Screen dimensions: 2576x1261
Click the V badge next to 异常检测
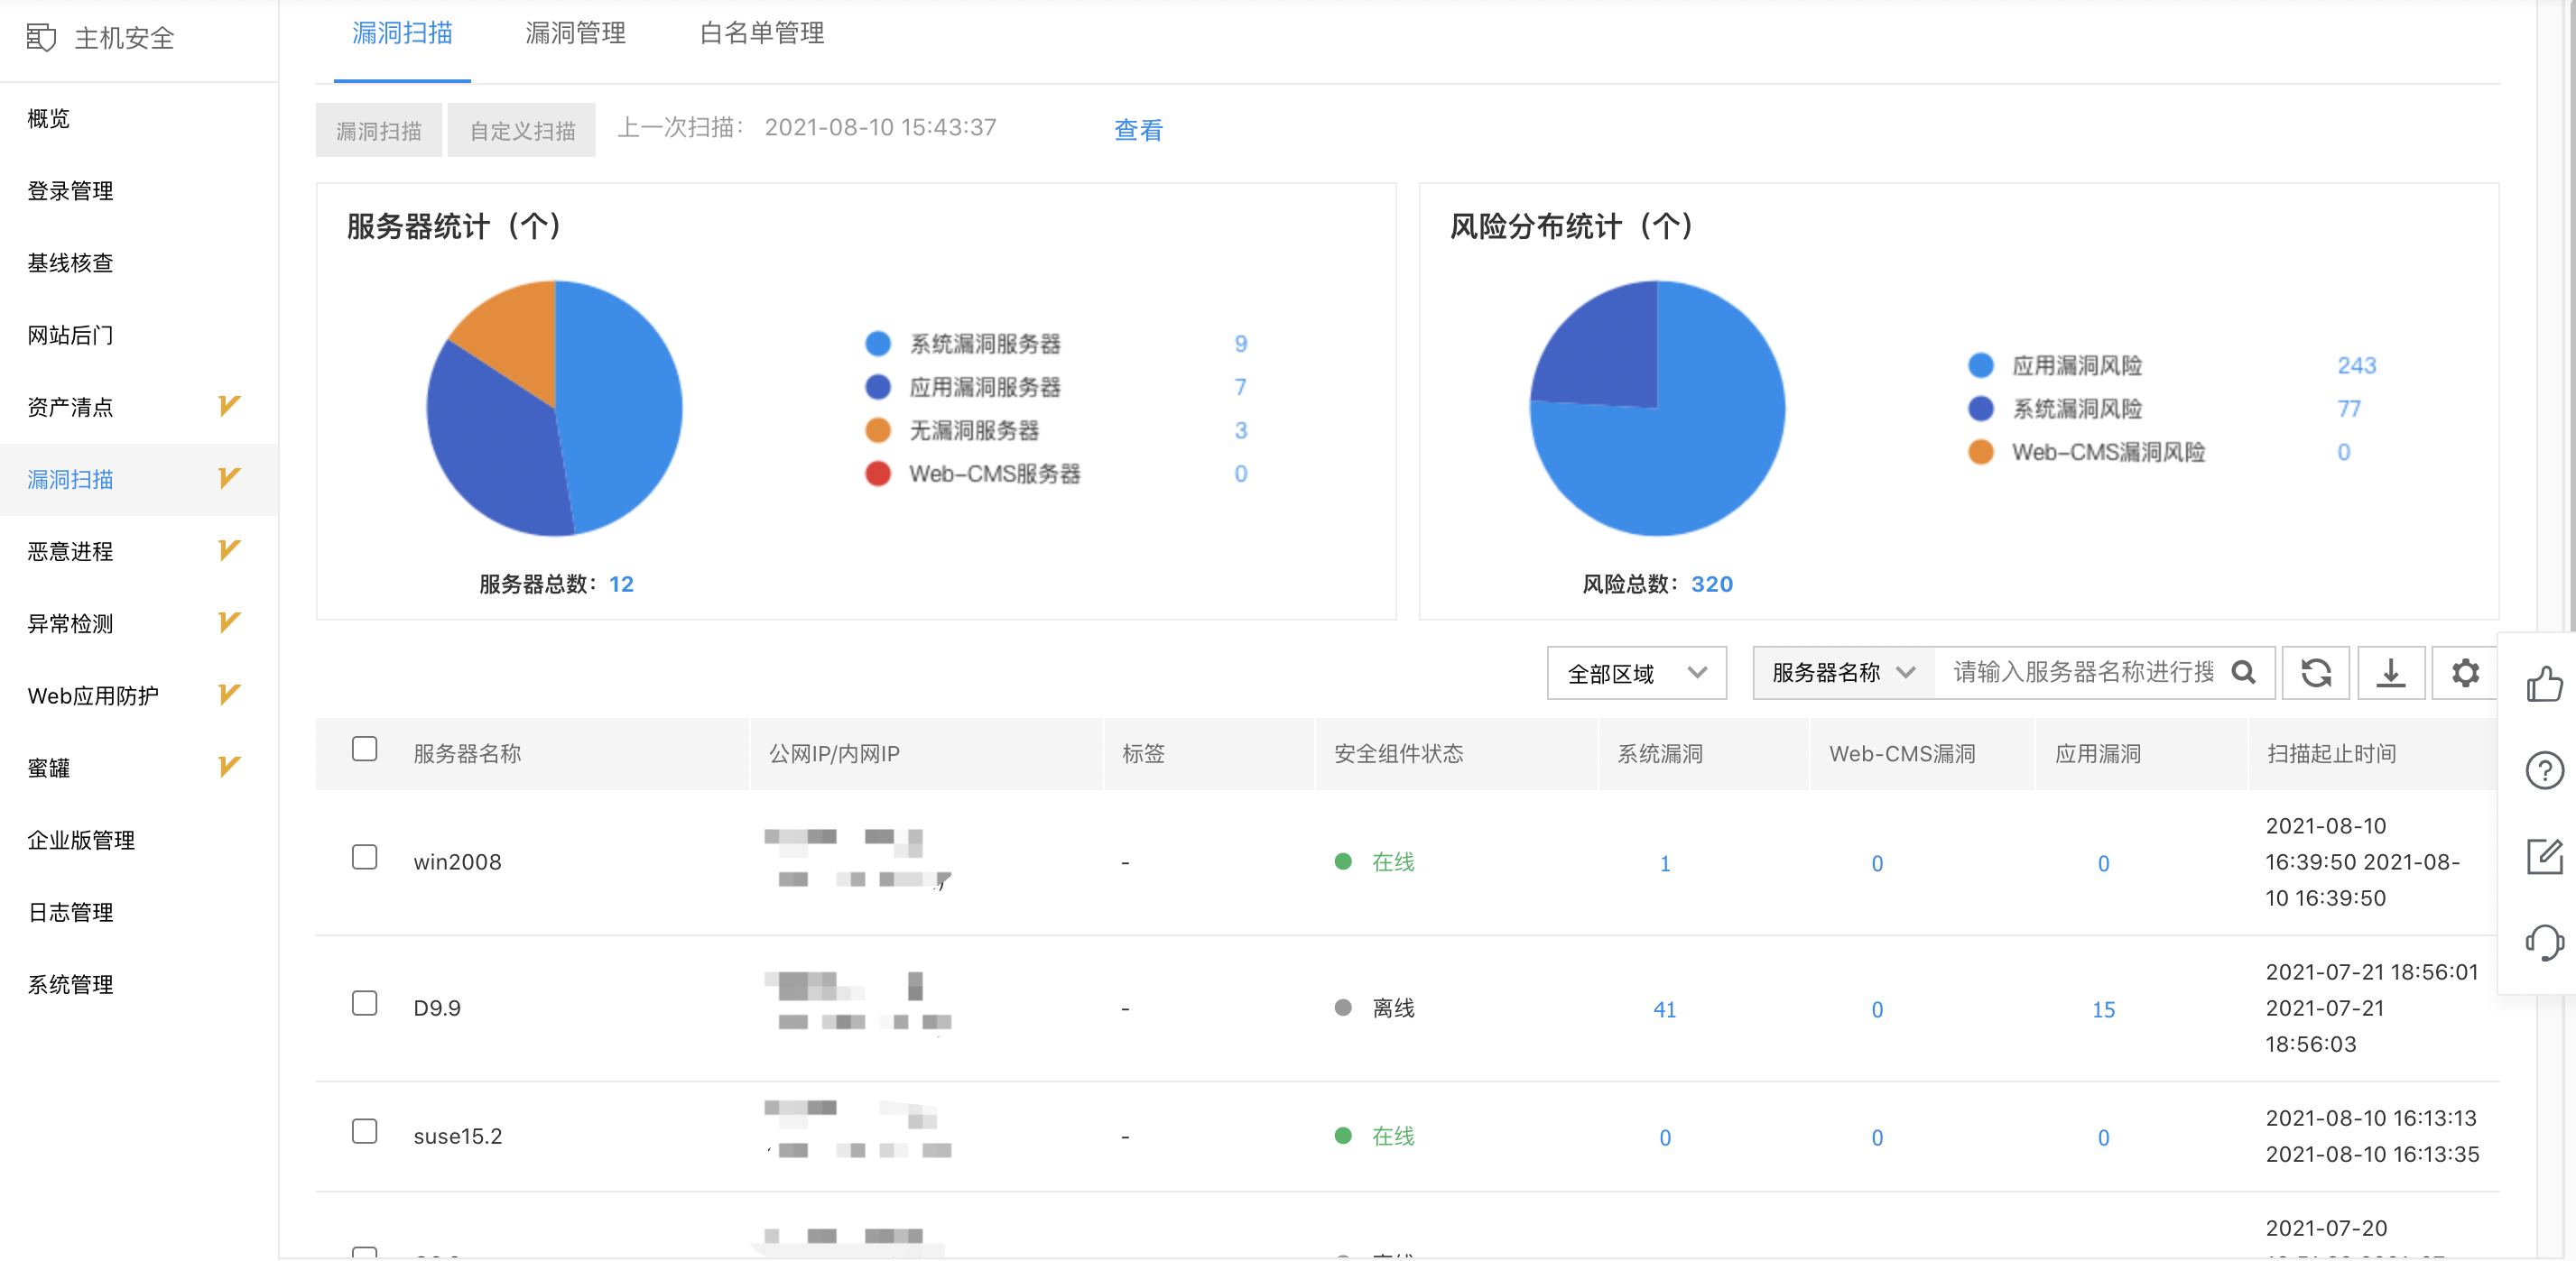point(229,622)
